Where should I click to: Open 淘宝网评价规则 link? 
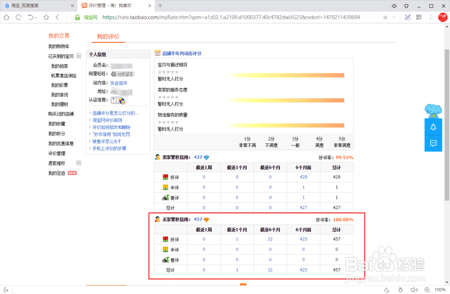click(x=108, y=120)
